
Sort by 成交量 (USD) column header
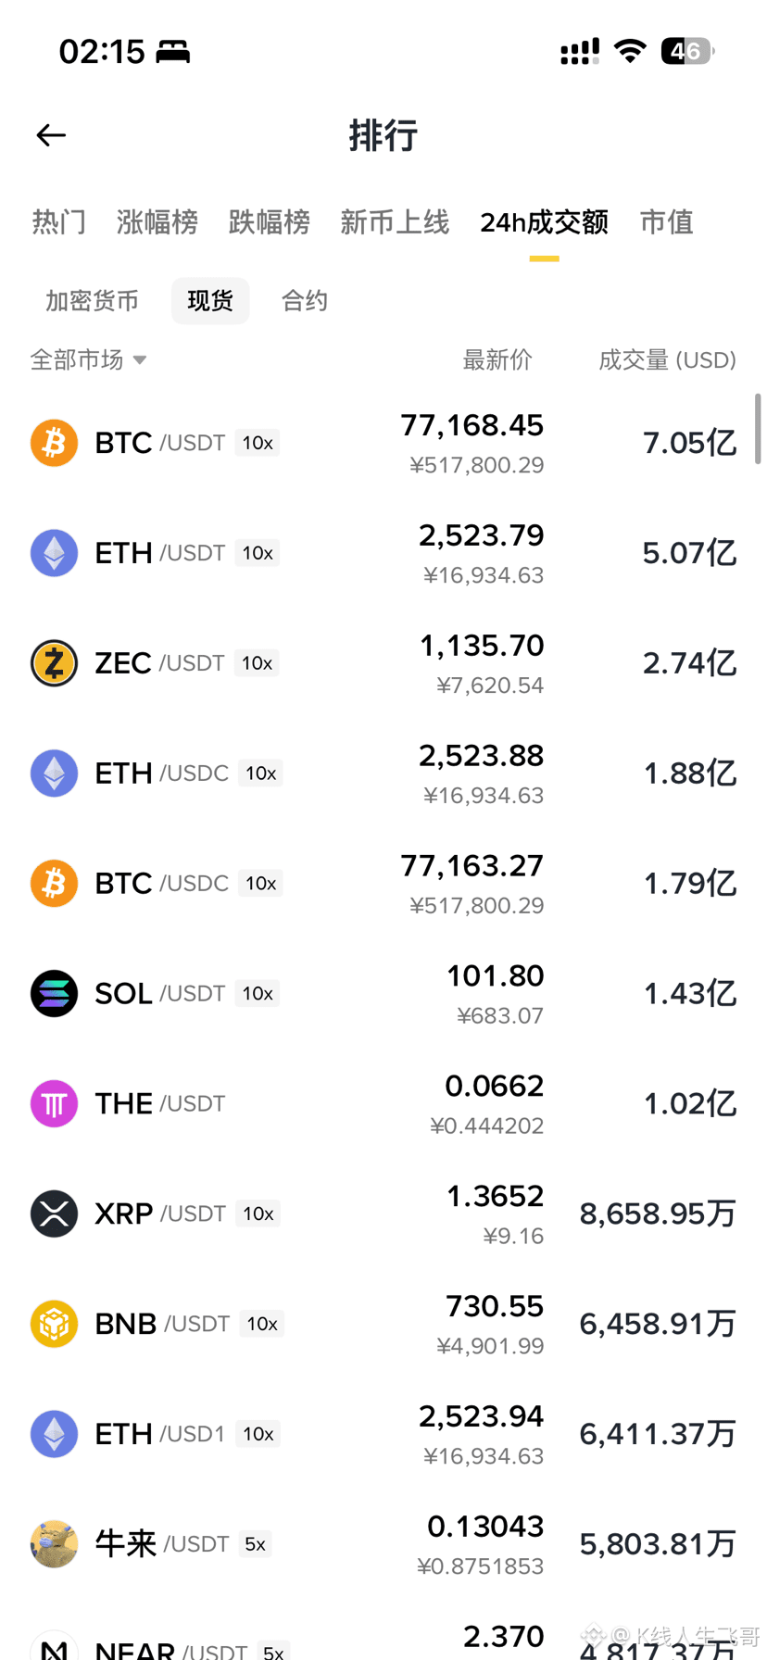pos(667,359)
